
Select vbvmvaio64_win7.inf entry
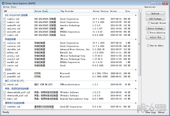click(18, 96)
